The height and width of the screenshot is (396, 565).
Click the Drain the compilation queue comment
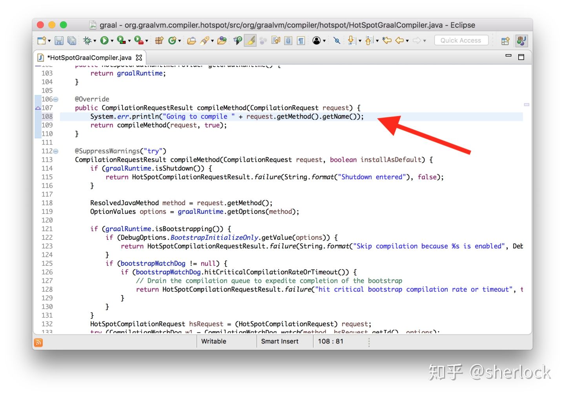click(x=269, y=281)
